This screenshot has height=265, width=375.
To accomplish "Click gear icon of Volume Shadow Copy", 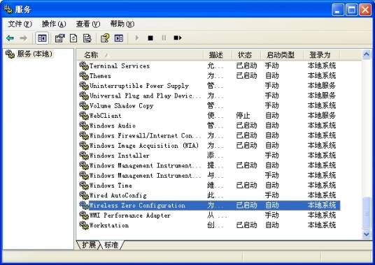I will [84, 105].
